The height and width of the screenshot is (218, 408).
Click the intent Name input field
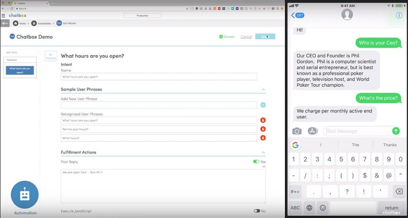(159, 77)
